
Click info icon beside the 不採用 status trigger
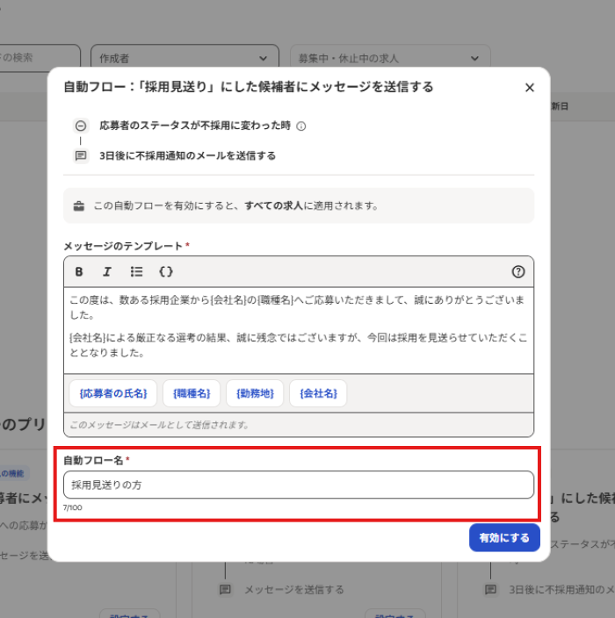pos(301,126)
